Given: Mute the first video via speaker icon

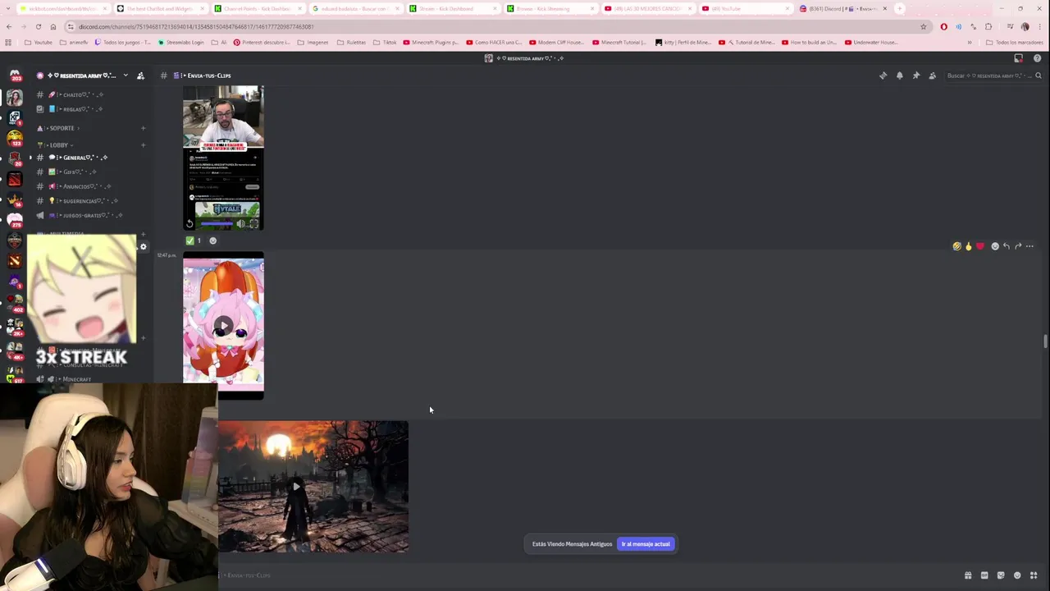Looking at the screenshot, I should [x=241, y=223].
